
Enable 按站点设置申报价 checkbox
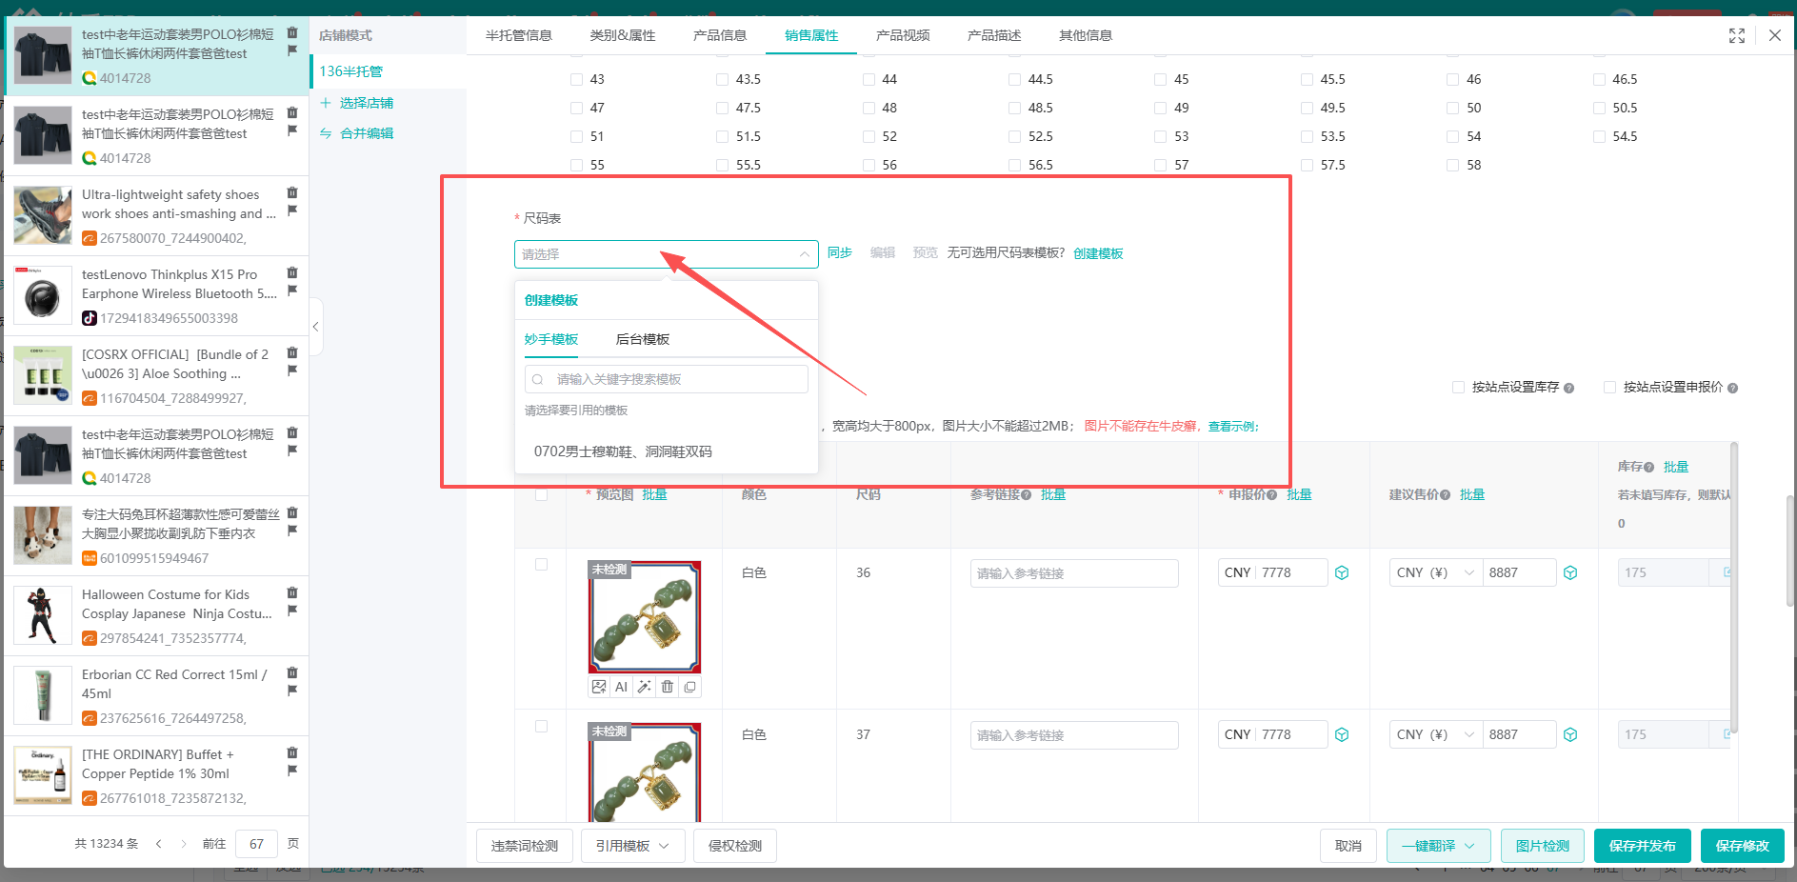[x=1609, y=387]
